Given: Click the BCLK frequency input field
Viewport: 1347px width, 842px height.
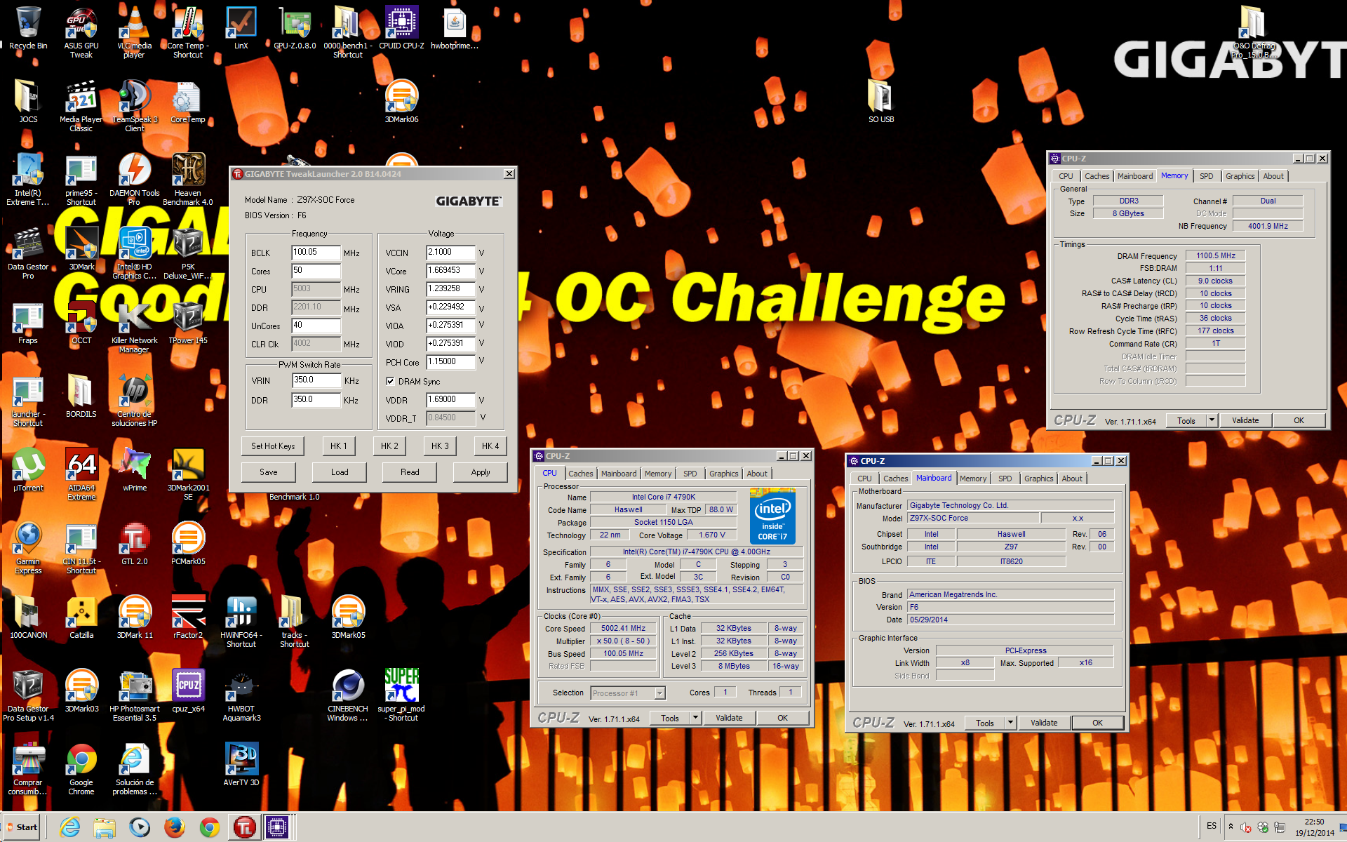Looking at the screenshot, I should [x=316, y=253].
